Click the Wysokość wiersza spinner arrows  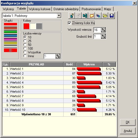pos(103,30)
